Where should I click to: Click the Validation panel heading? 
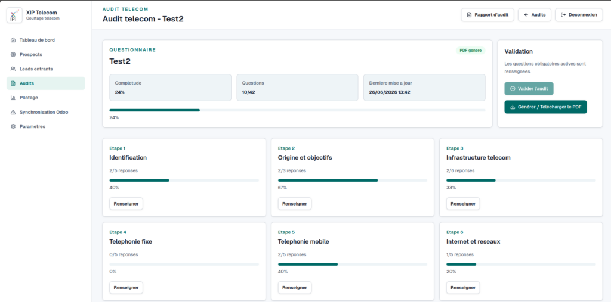point(519,51)
